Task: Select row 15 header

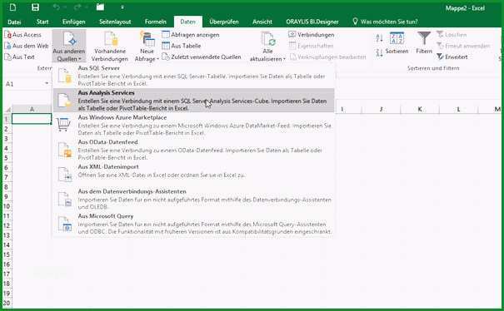Action: 7,254
